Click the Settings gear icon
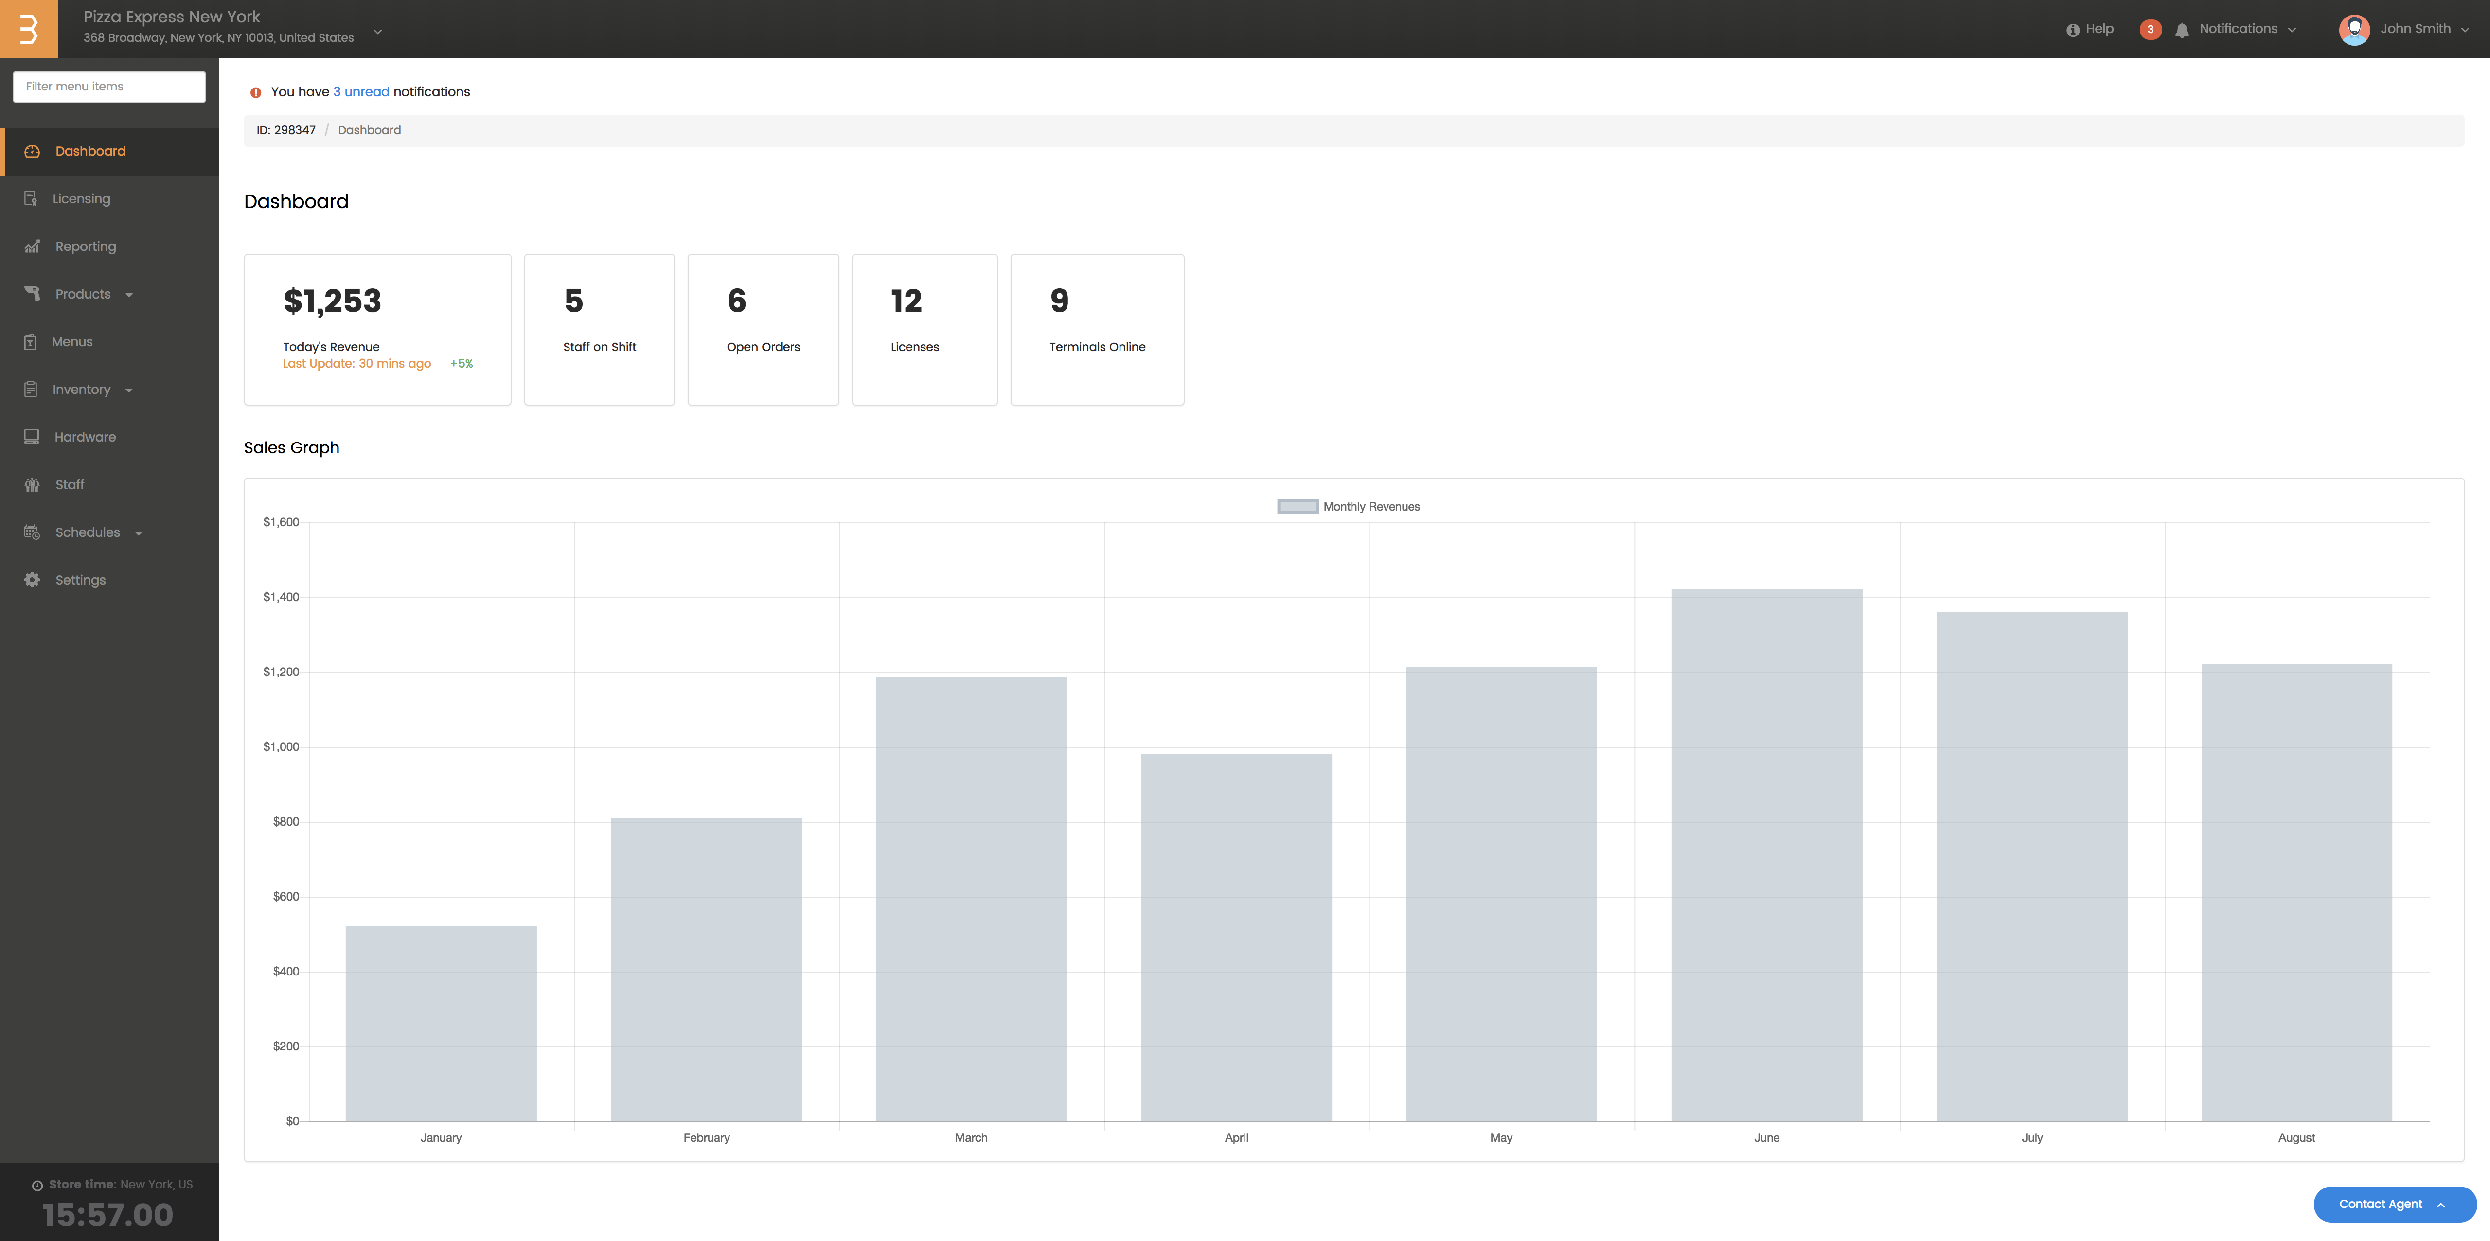This screenshot has height=1241, width=2490. [x=32, y=580]
